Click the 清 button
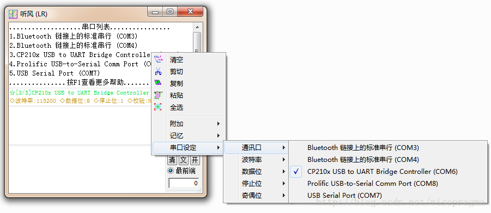The width and height of the screenshot is (491, 213). tap(172, 160)
